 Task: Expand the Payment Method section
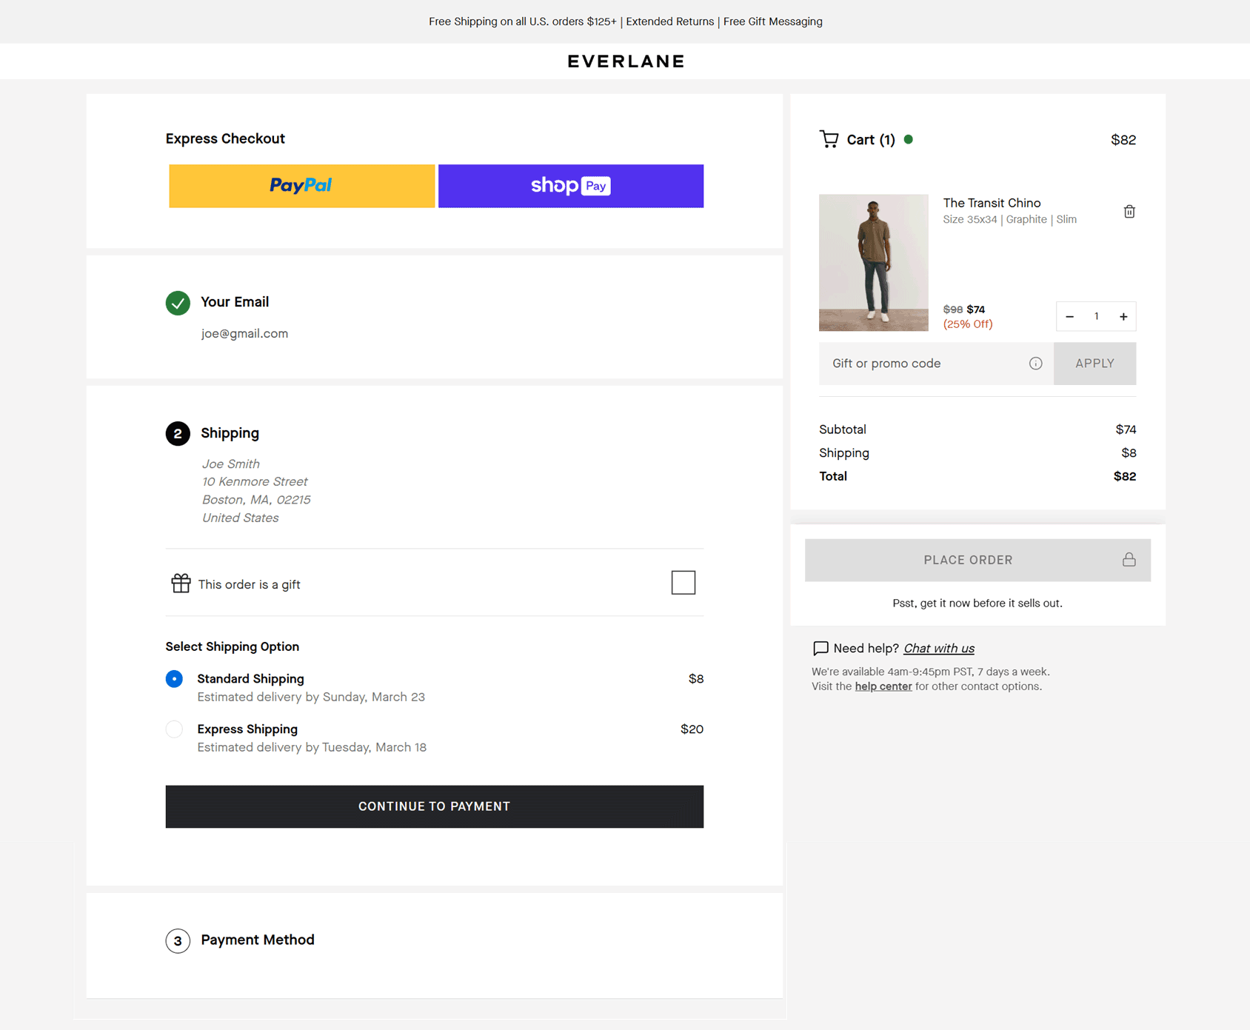(258, 940)
